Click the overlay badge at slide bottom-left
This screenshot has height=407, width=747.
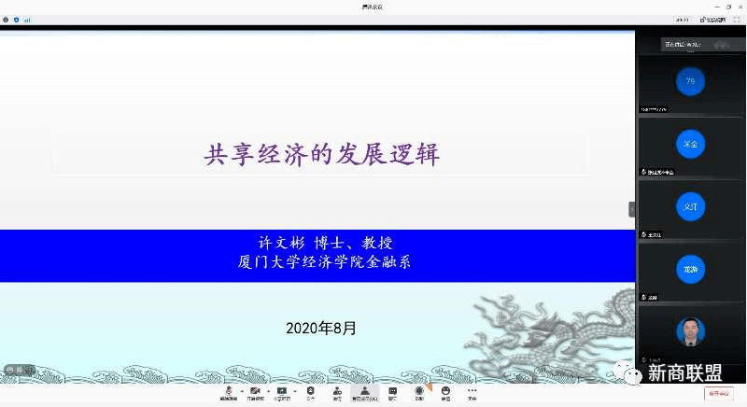(x=20, y=370)
